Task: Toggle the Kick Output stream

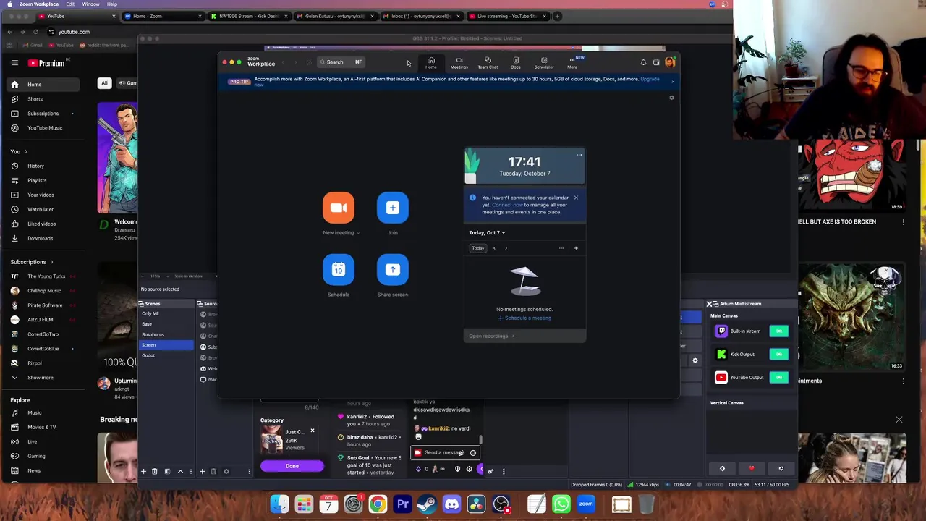Action: 778,355
